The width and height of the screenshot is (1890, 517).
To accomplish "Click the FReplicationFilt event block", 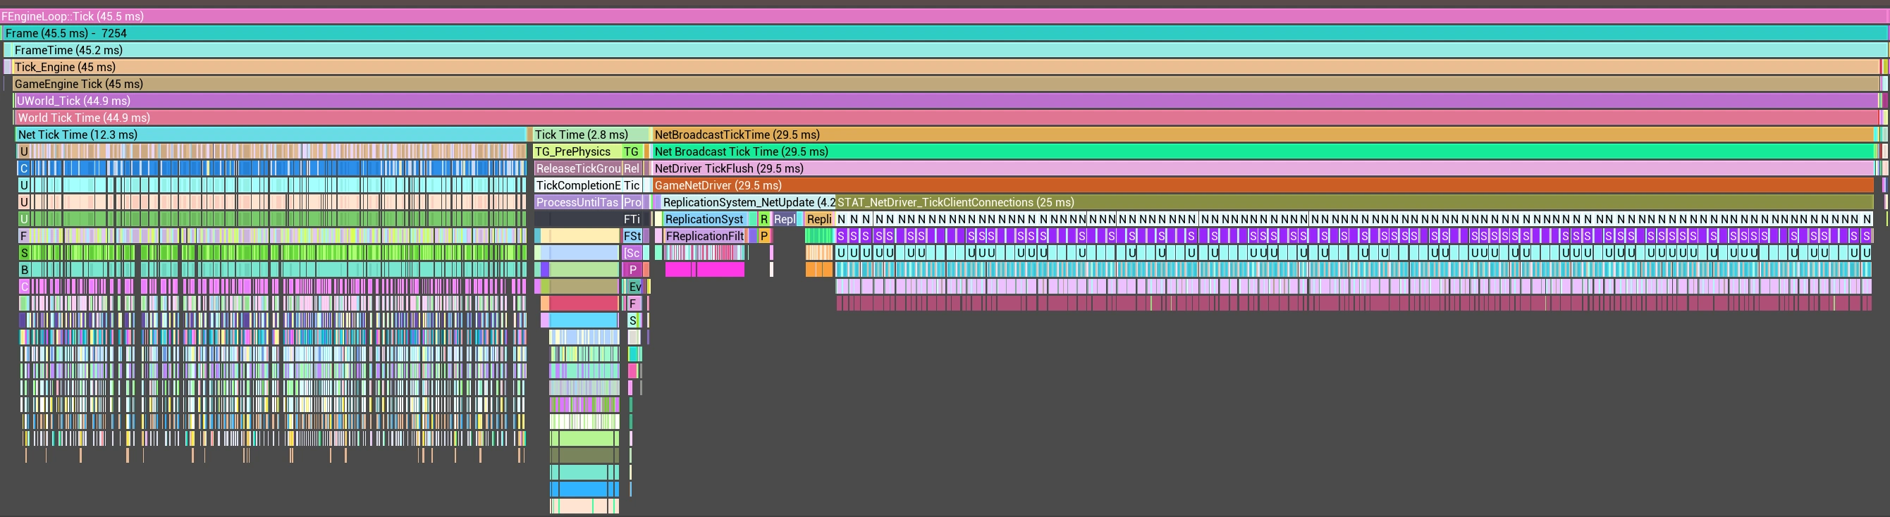I will [704, 235].
